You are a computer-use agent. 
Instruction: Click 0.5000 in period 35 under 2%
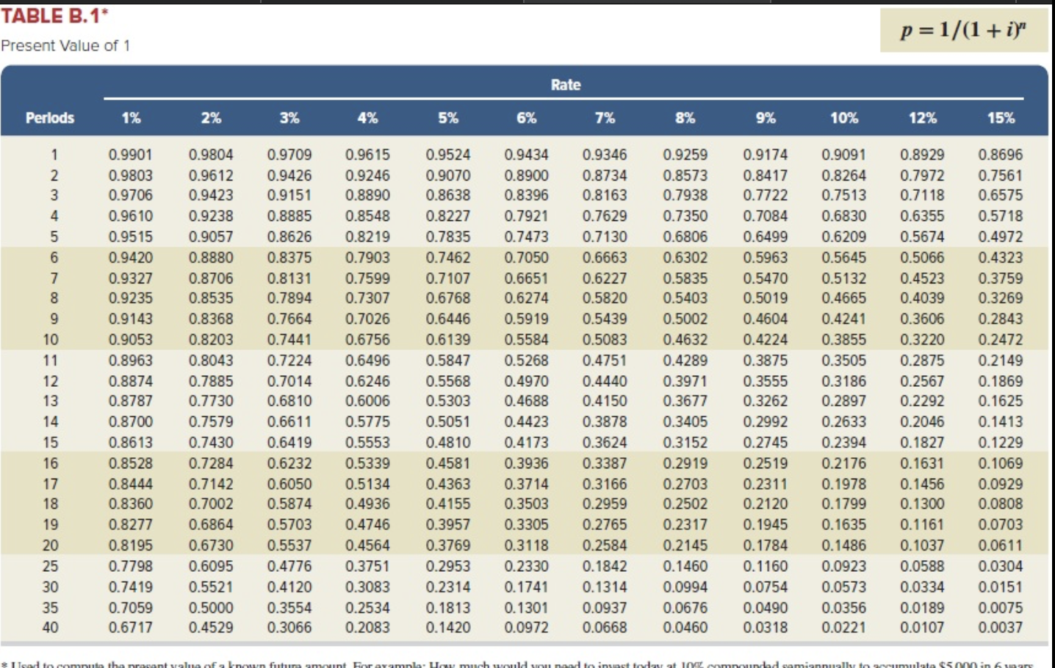[x=211, y=608]
